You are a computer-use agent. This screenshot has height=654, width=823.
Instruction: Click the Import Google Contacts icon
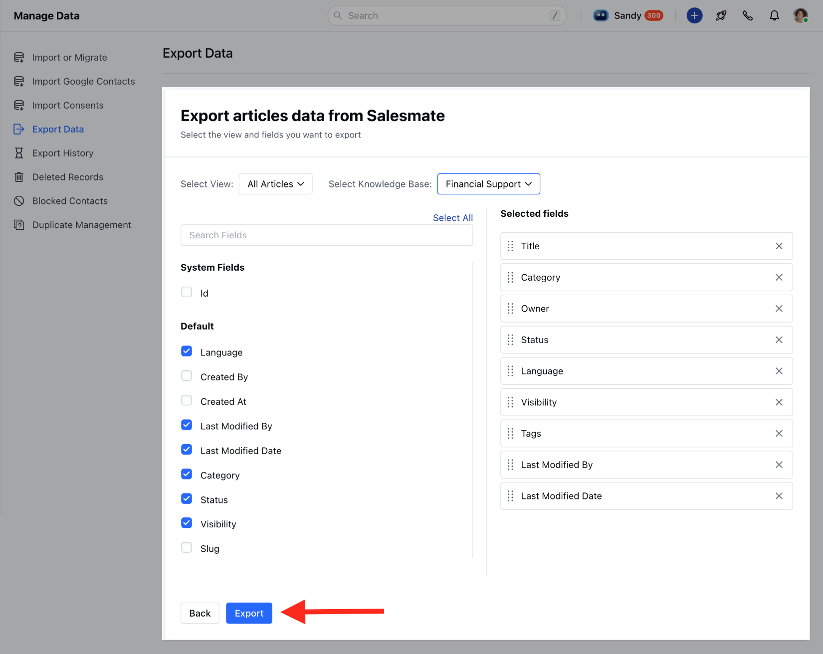click(x=19, y=81)
